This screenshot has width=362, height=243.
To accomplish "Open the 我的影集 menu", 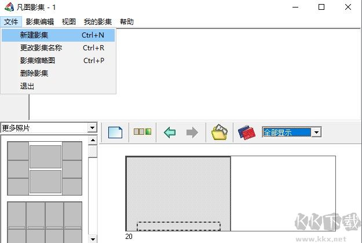I will coord(98,21).
